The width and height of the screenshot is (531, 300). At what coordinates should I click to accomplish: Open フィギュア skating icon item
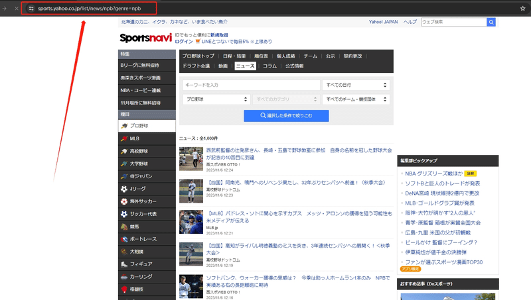click(147, 264)
